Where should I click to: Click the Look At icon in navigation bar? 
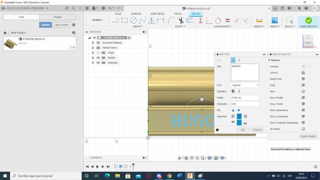(186, 158)
